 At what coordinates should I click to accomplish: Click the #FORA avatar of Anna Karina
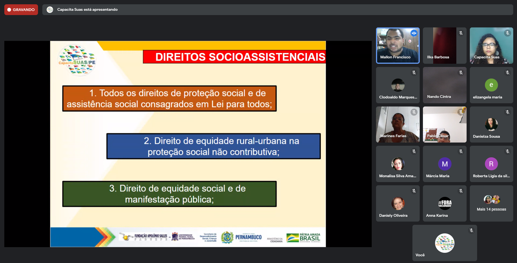coord(444,203)
